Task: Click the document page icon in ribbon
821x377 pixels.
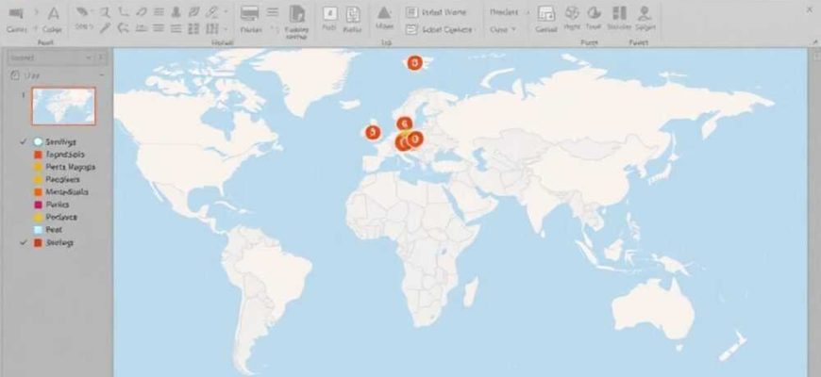Action: [296, 12]
